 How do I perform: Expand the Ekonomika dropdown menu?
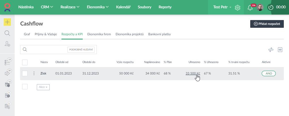click(x=98, y=7)
